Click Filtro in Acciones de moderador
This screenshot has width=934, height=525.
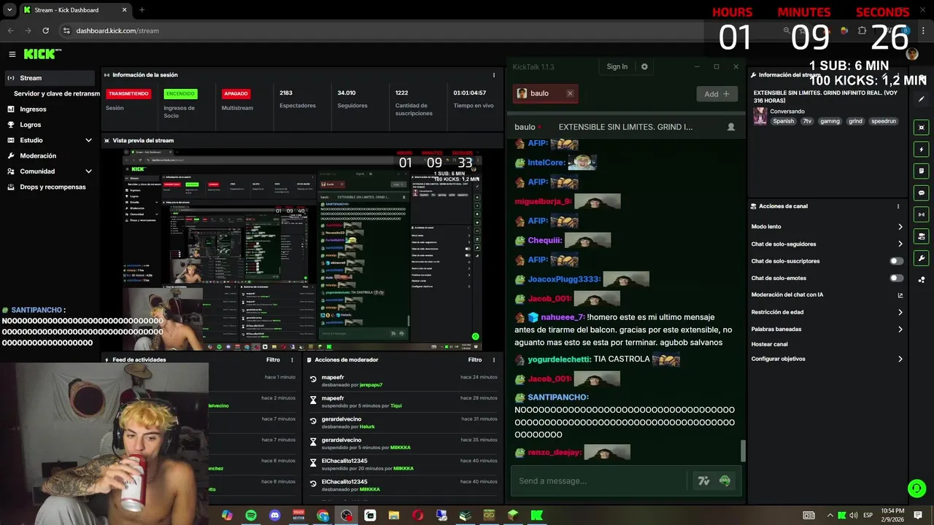pos(475,359)
